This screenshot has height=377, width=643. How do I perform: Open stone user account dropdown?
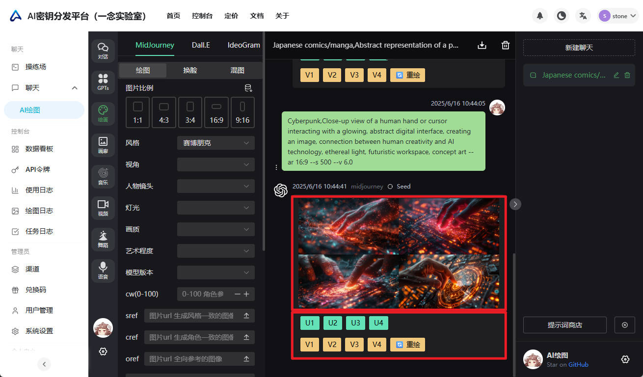(x=617, y=16)
